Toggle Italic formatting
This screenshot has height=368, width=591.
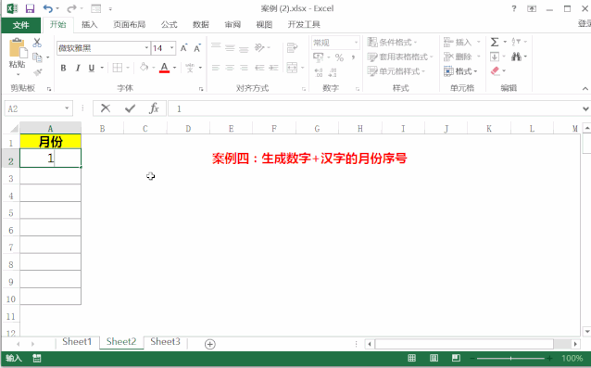pos(78,68)
